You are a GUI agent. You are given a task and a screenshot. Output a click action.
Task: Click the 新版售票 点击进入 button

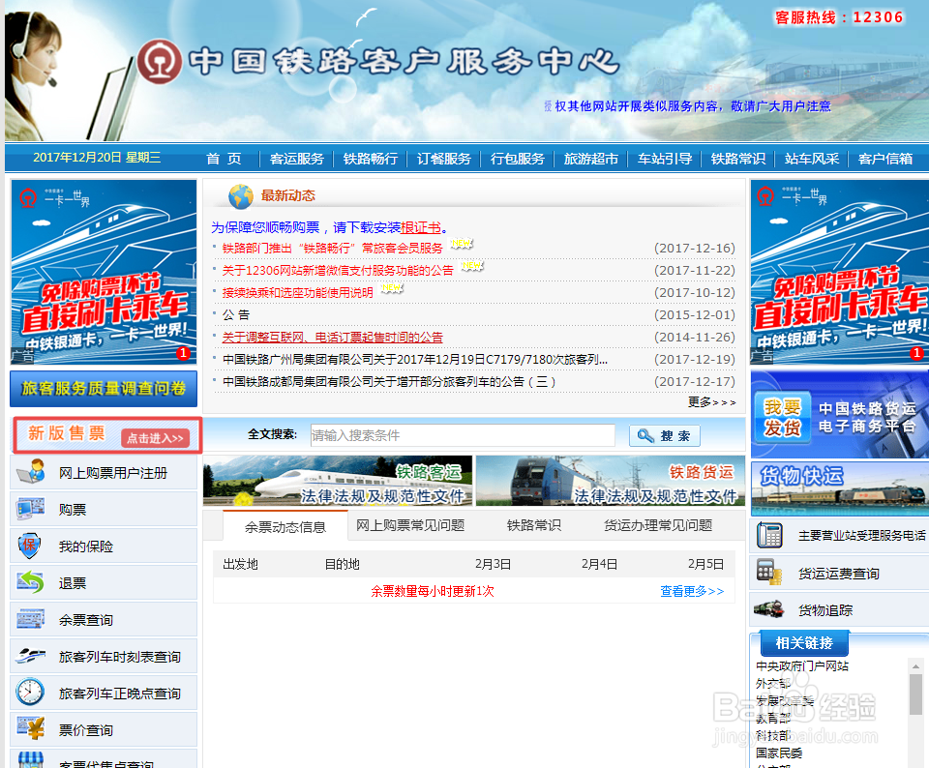click(156, 437)
